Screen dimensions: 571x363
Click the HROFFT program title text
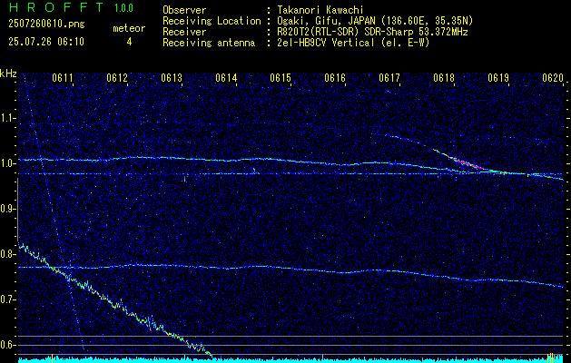click(55, 7)
